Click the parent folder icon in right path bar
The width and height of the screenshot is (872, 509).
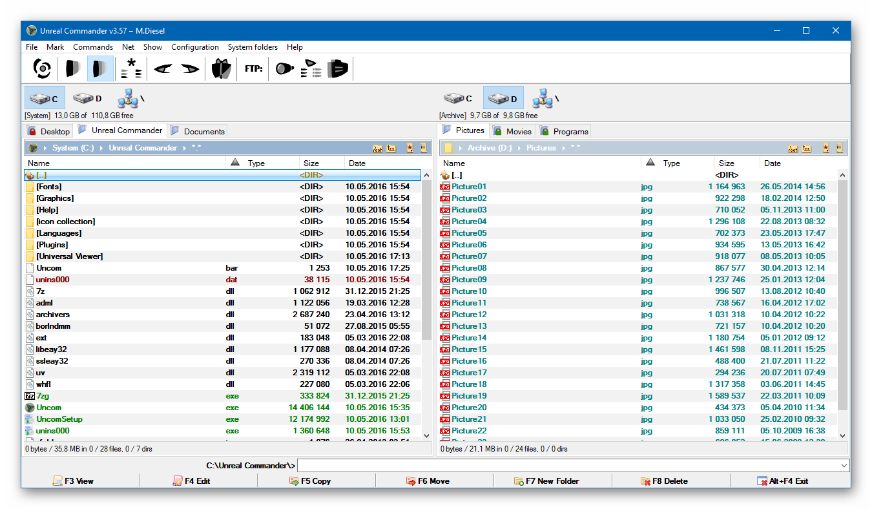pos(807,149)
